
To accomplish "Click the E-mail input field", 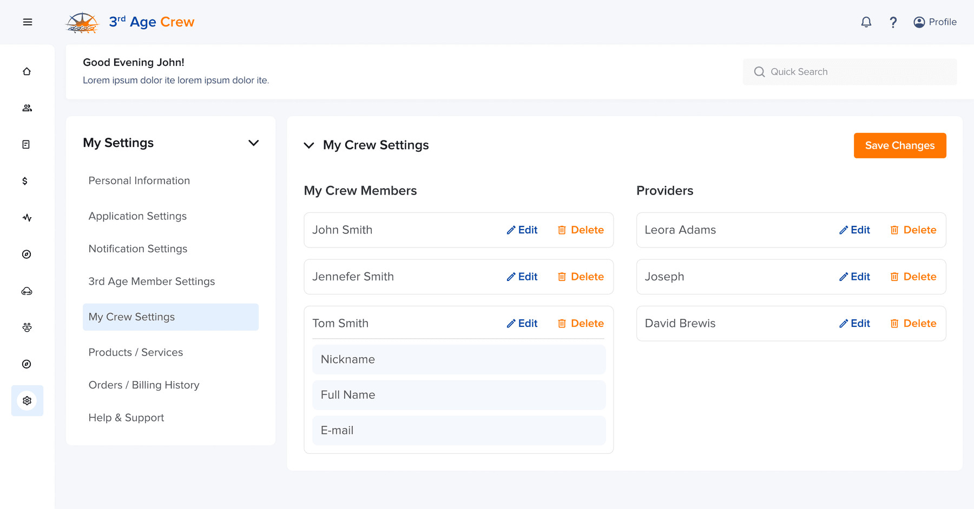I will tap(459, 431).
